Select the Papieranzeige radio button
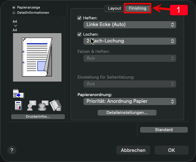This screenshot has height=162, width=196. click(14, 7)
